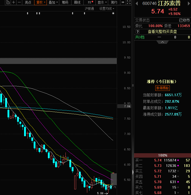
Task: Click the 5.06 low price label
Action: (x=100, y=193)
